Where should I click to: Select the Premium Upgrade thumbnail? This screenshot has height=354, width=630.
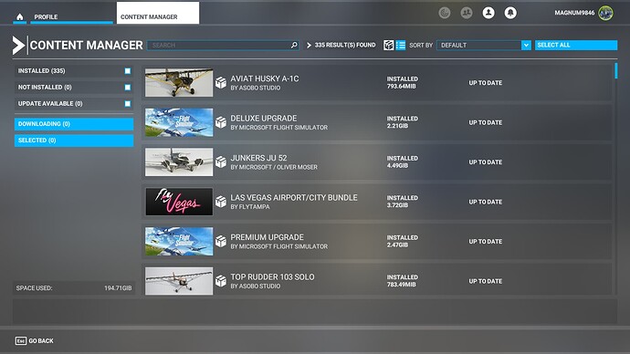pos(179,242)
